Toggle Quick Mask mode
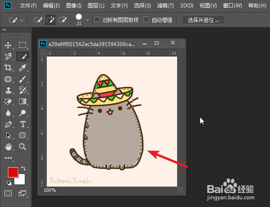The width and height of the screenshot is (270, 207). (8, 194)
